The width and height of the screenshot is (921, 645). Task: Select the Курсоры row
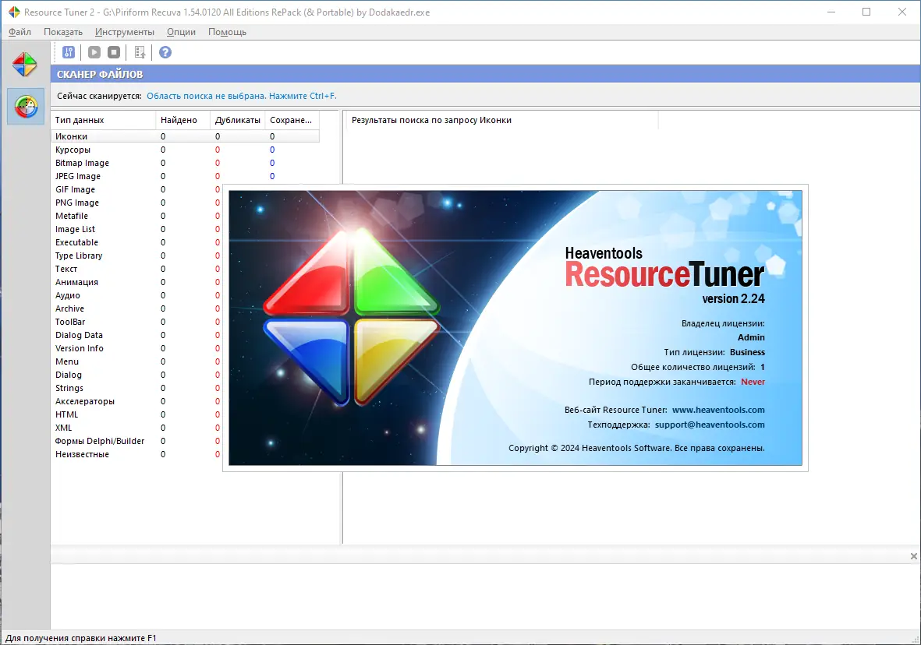point(185,150)
